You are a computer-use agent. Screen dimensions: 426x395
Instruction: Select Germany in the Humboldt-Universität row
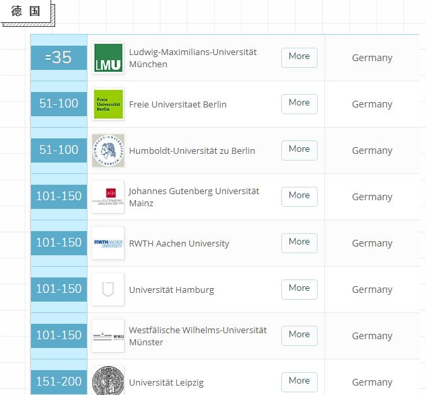tap(372, 150)
